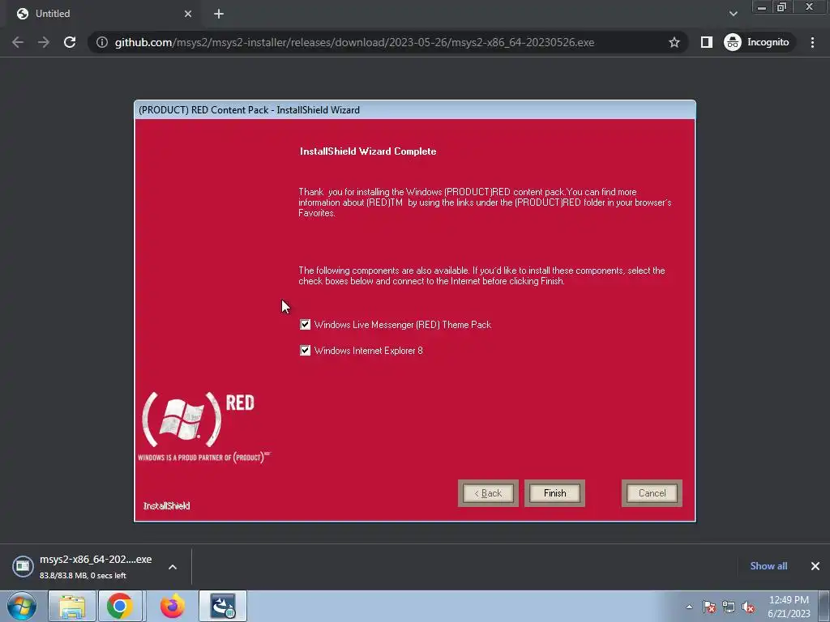Open tab search dropdown chevron
This screenshot has height=622, width=830.
(733, 14)
